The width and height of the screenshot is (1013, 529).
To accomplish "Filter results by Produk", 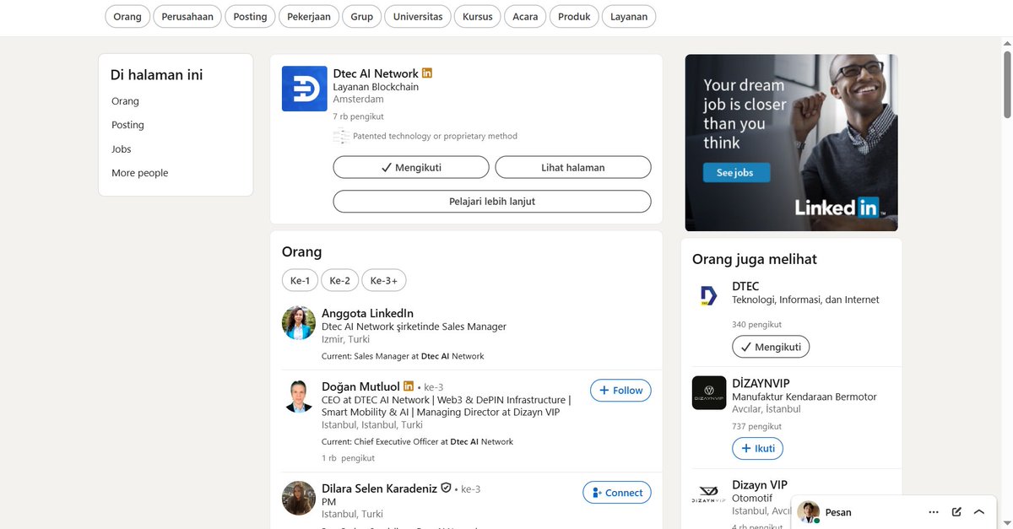I will [x=574, y=17].
